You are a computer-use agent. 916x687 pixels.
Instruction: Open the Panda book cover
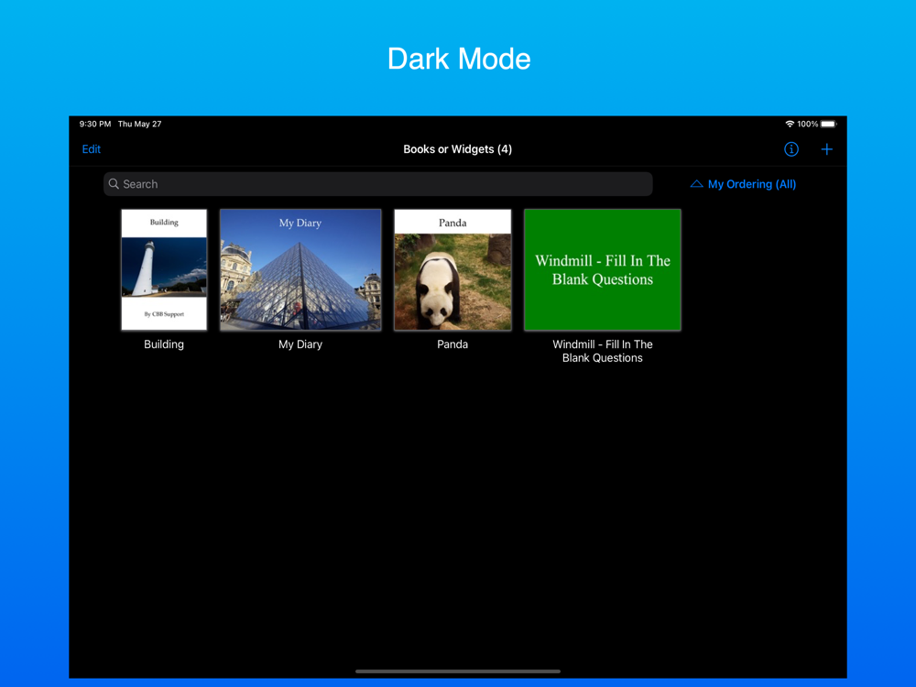click(453, 270)
